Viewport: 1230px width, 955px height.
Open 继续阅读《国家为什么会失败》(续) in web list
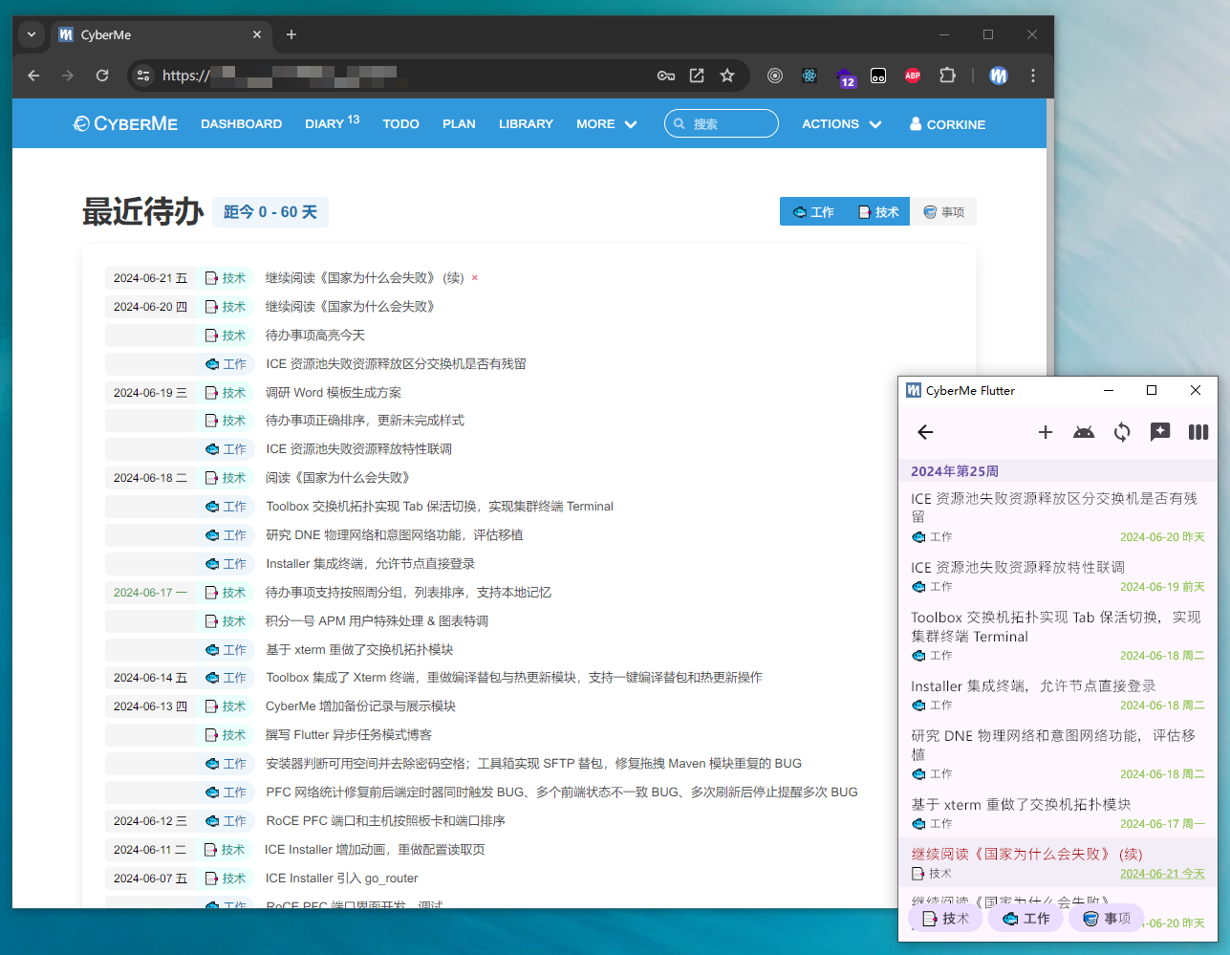(364, 278)
